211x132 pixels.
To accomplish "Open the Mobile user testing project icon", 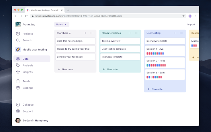I will 18,50.
